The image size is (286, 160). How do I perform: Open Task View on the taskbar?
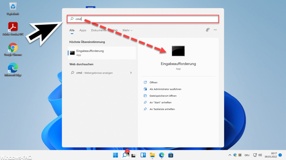pyautogui.click(x=134, y=155)
